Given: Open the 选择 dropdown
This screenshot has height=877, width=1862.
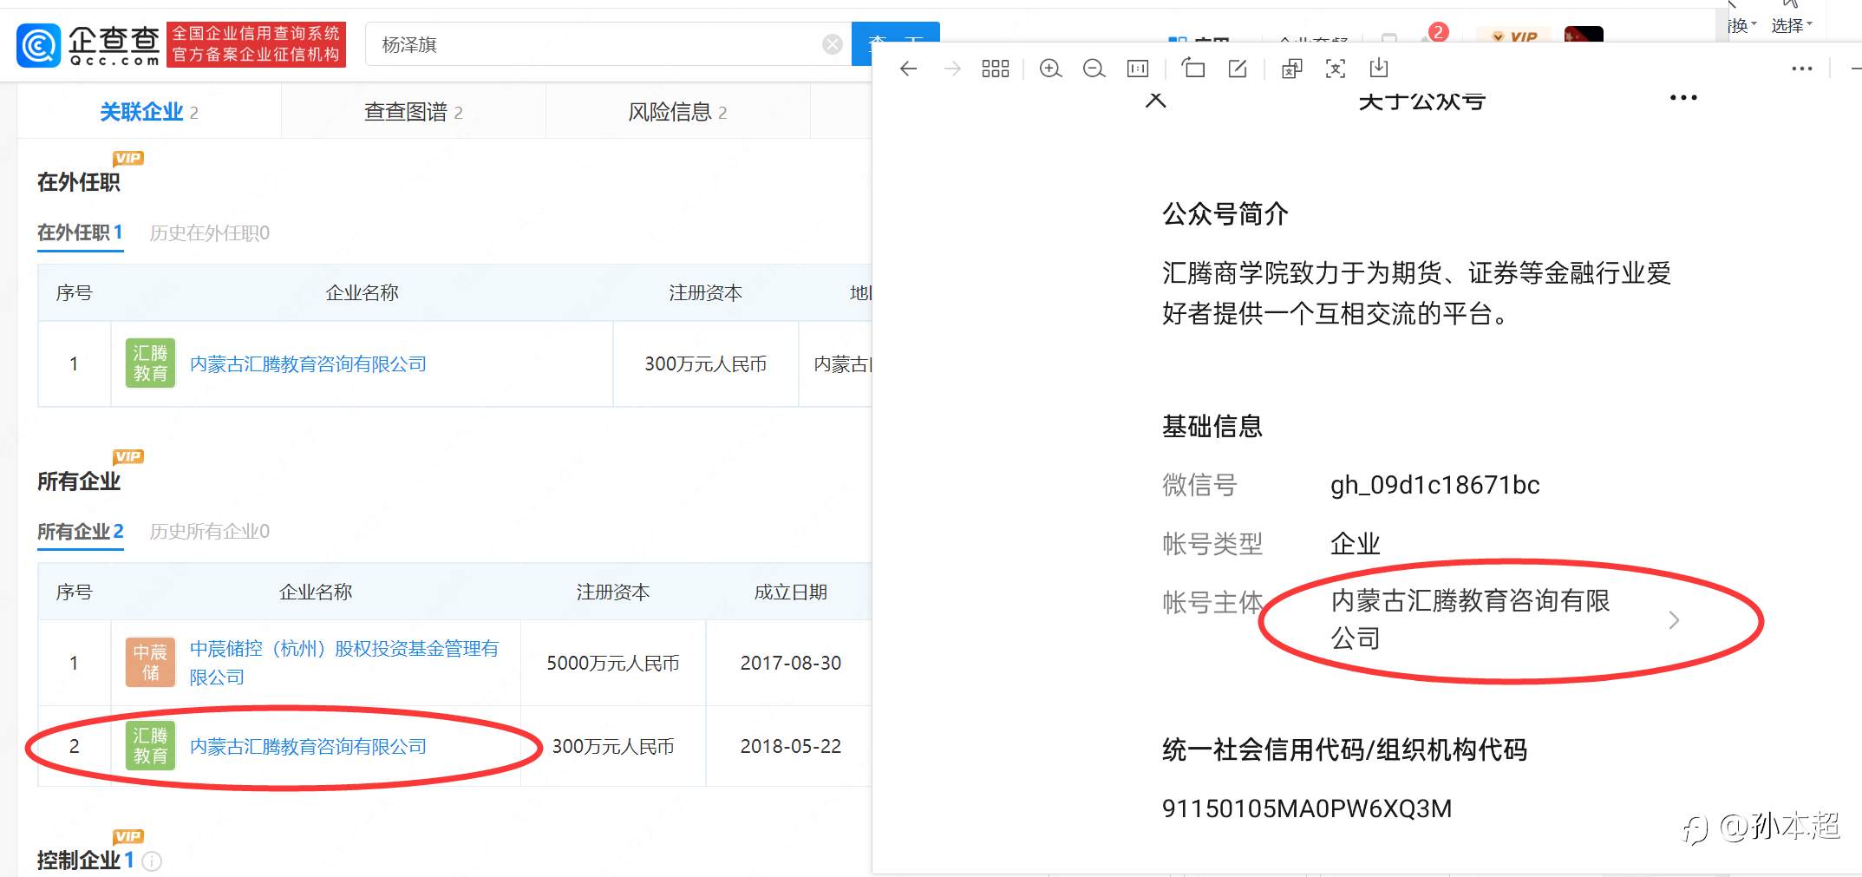Looking at the screenshot, I should [1792, 26].
